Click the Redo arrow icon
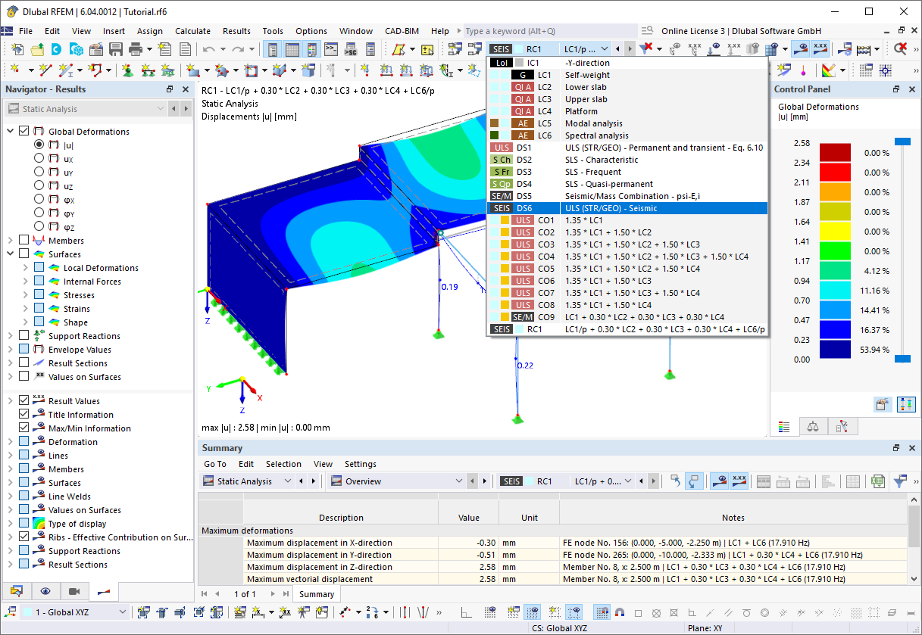 click(x=237, y=49)
